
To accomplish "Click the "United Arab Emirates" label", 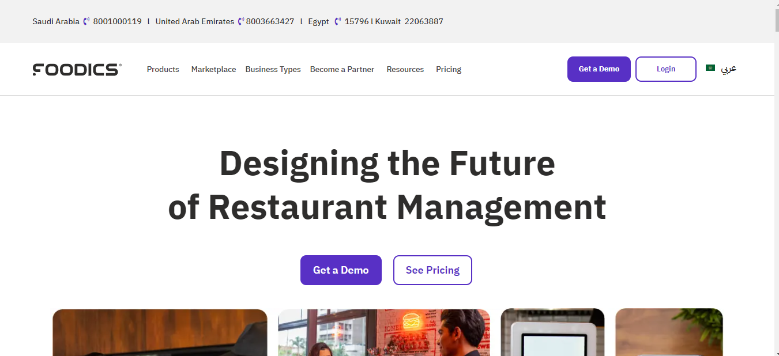I will [195, 21].
